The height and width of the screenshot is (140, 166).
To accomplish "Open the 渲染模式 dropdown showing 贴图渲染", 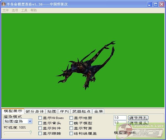I will [18, 121].
